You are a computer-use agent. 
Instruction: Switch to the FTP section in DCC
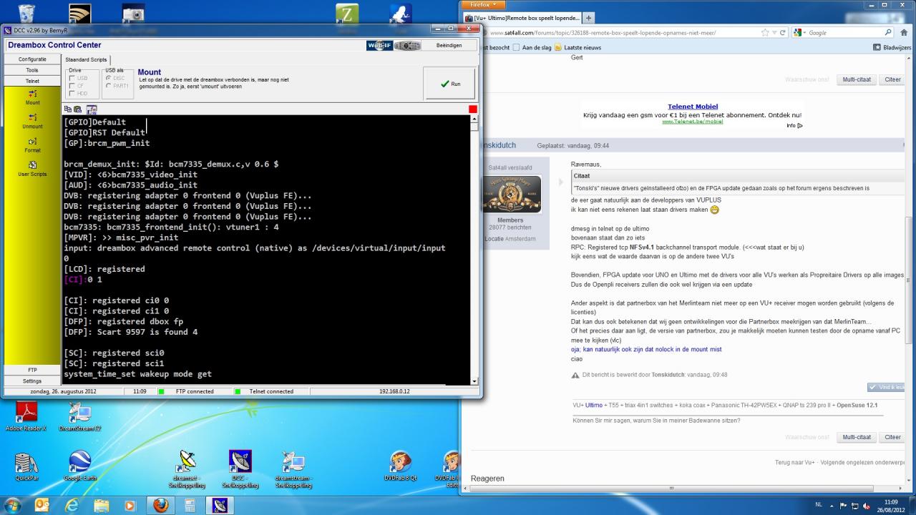32,370
